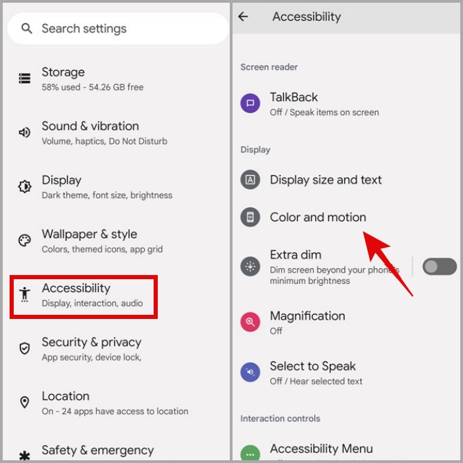This screenshot has width=463, height=463.
Task: Open Display settings for dark theme
Action: 115,187
